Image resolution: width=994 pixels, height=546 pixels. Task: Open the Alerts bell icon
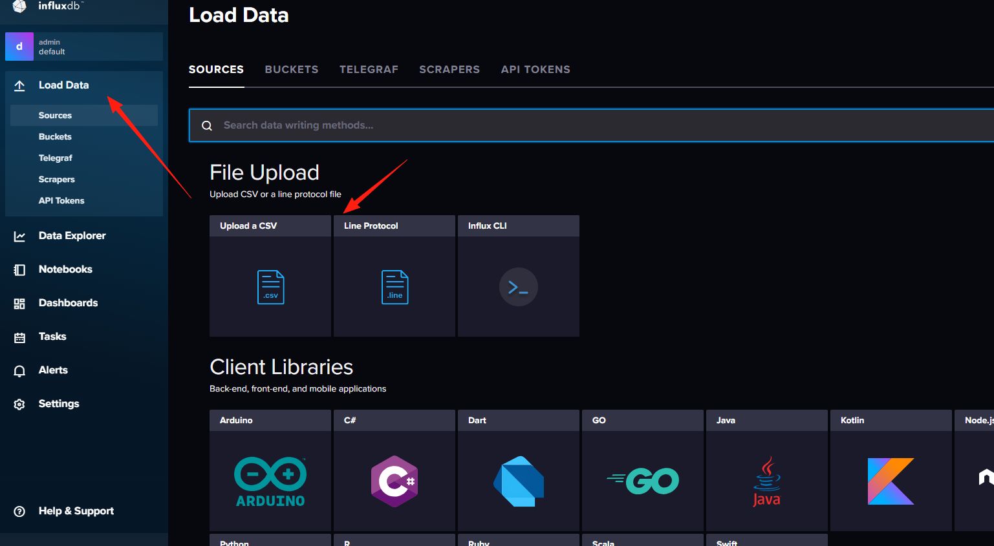(x=19, y=371)
